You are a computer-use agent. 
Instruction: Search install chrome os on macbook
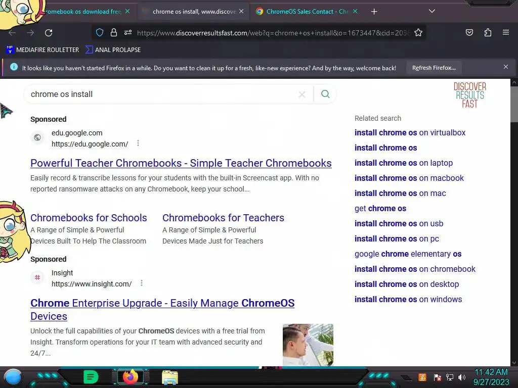[x=409, y=178]
